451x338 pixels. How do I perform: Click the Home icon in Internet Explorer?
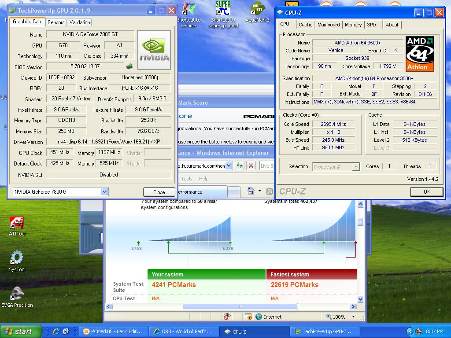click(251, 191)
